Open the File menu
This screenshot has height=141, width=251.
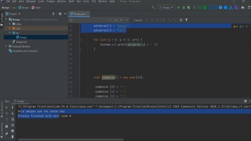click(8, 1)
